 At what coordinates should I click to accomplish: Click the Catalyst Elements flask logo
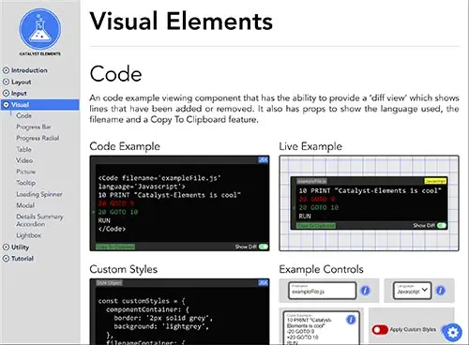pyautogui.click(x=39, y=29)
